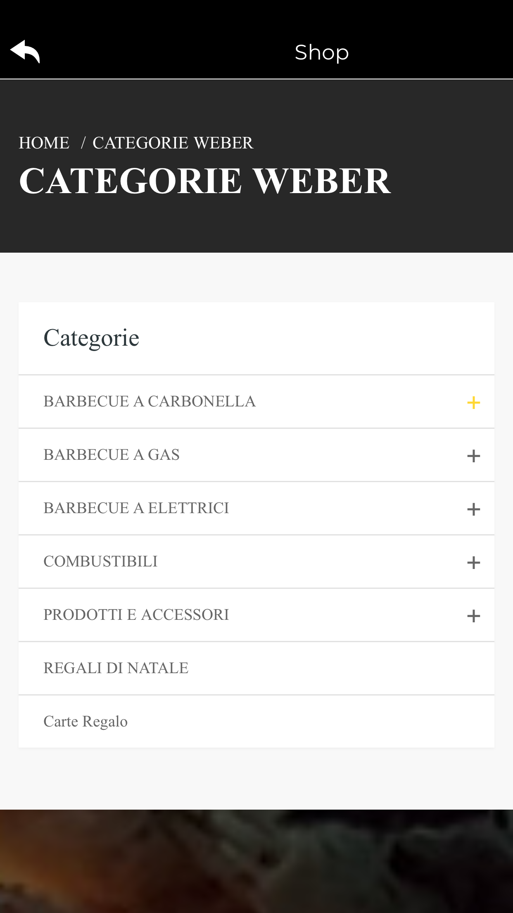
Task: Click the Categorie panel heading
Action: click(x=91, y=338)
